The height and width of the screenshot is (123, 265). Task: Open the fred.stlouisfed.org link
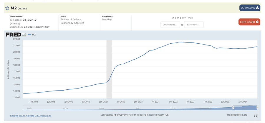click(237, 115)
